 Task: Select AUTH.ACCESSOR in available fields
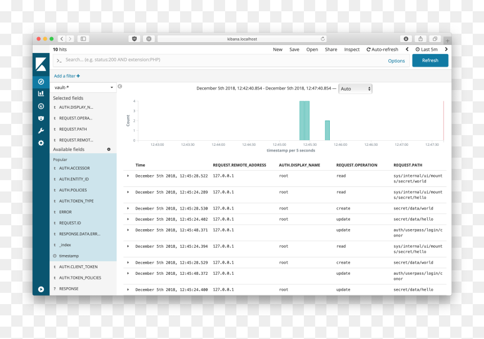[74, 168]
